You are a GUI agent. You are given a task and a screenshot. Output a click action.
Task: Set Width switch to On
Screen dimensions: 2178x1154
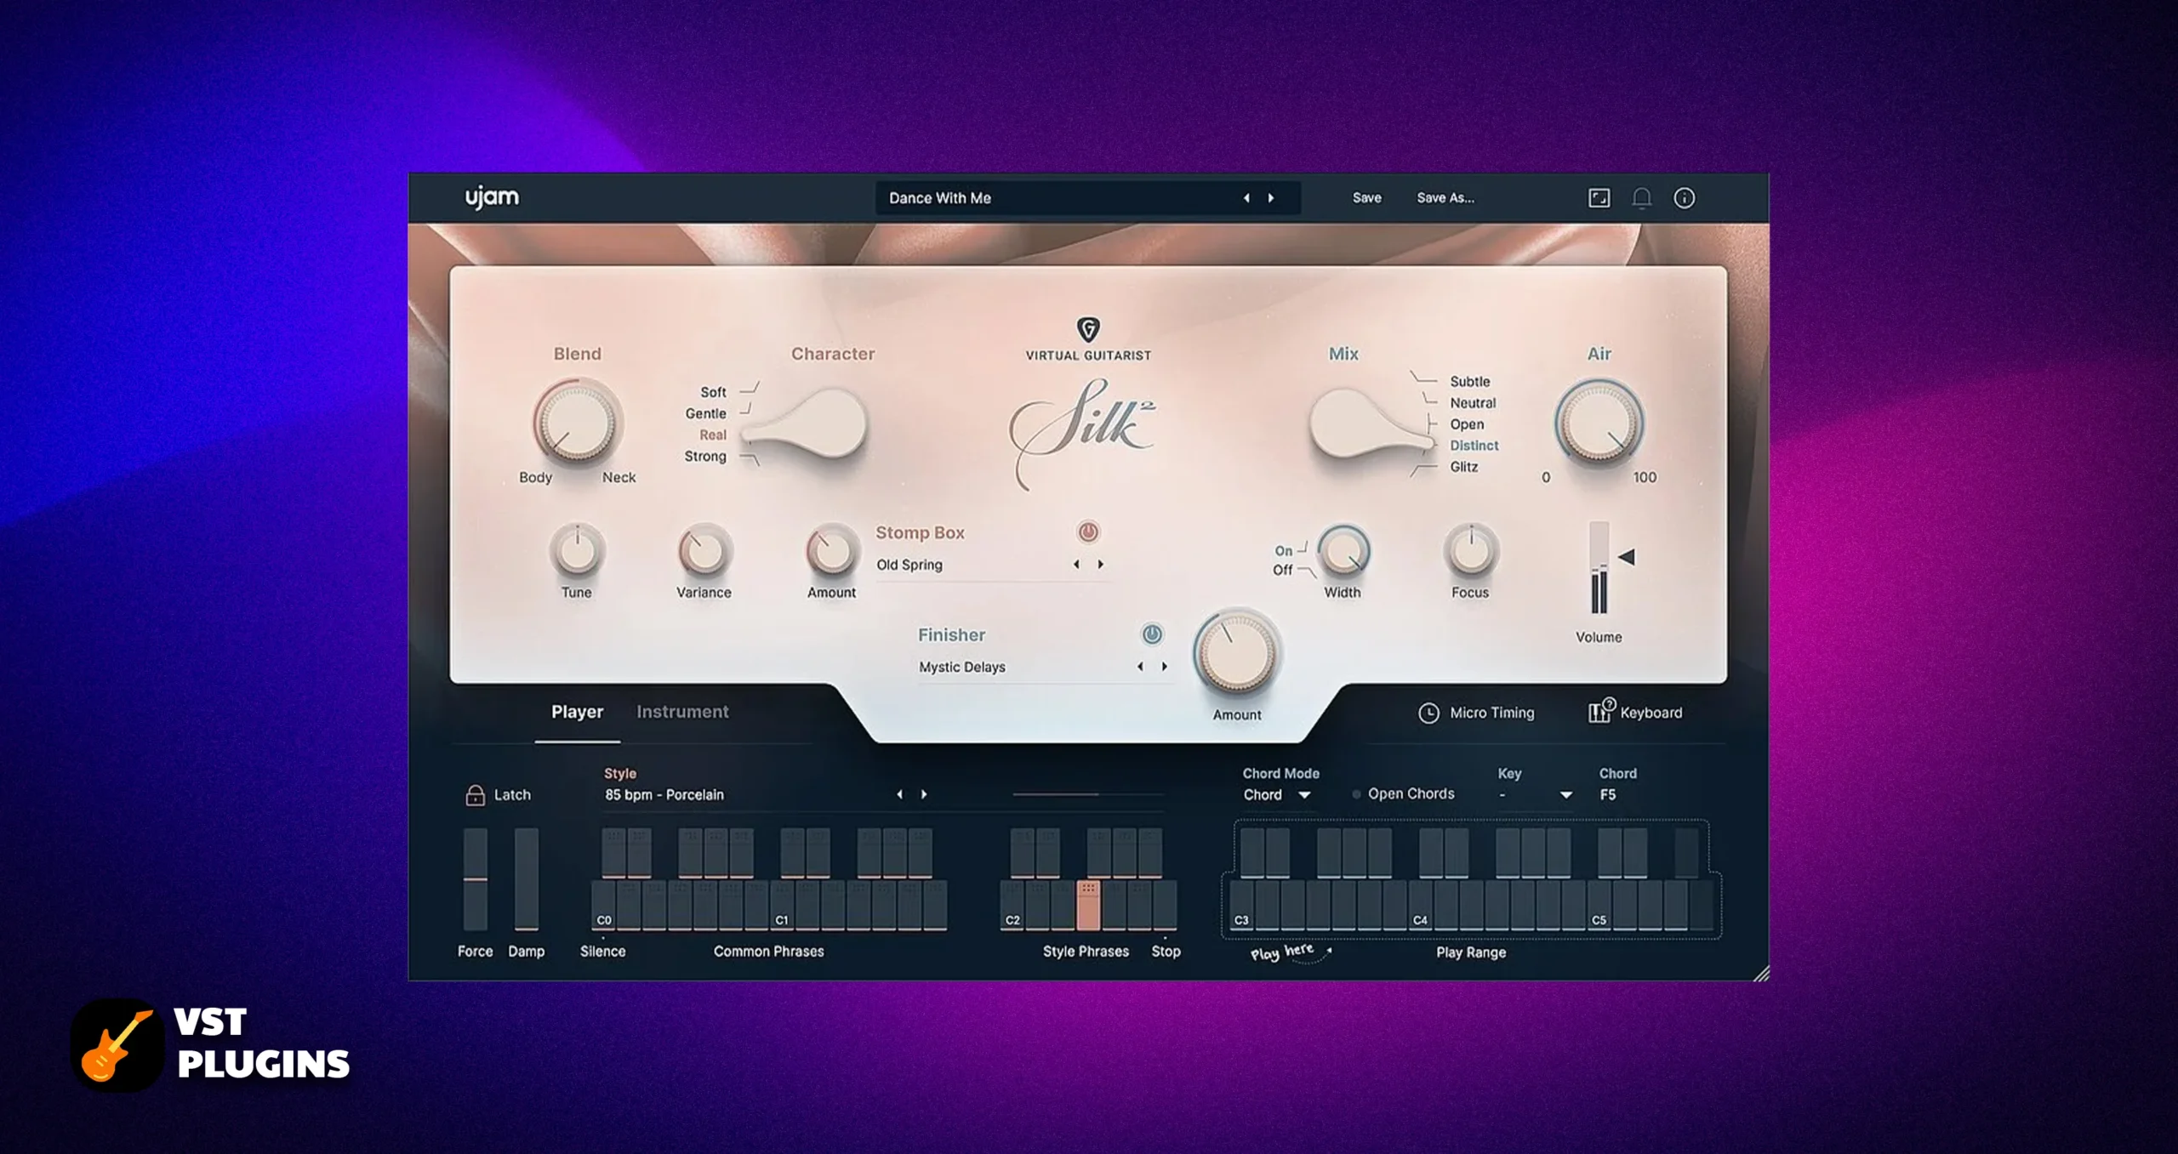1283,550
